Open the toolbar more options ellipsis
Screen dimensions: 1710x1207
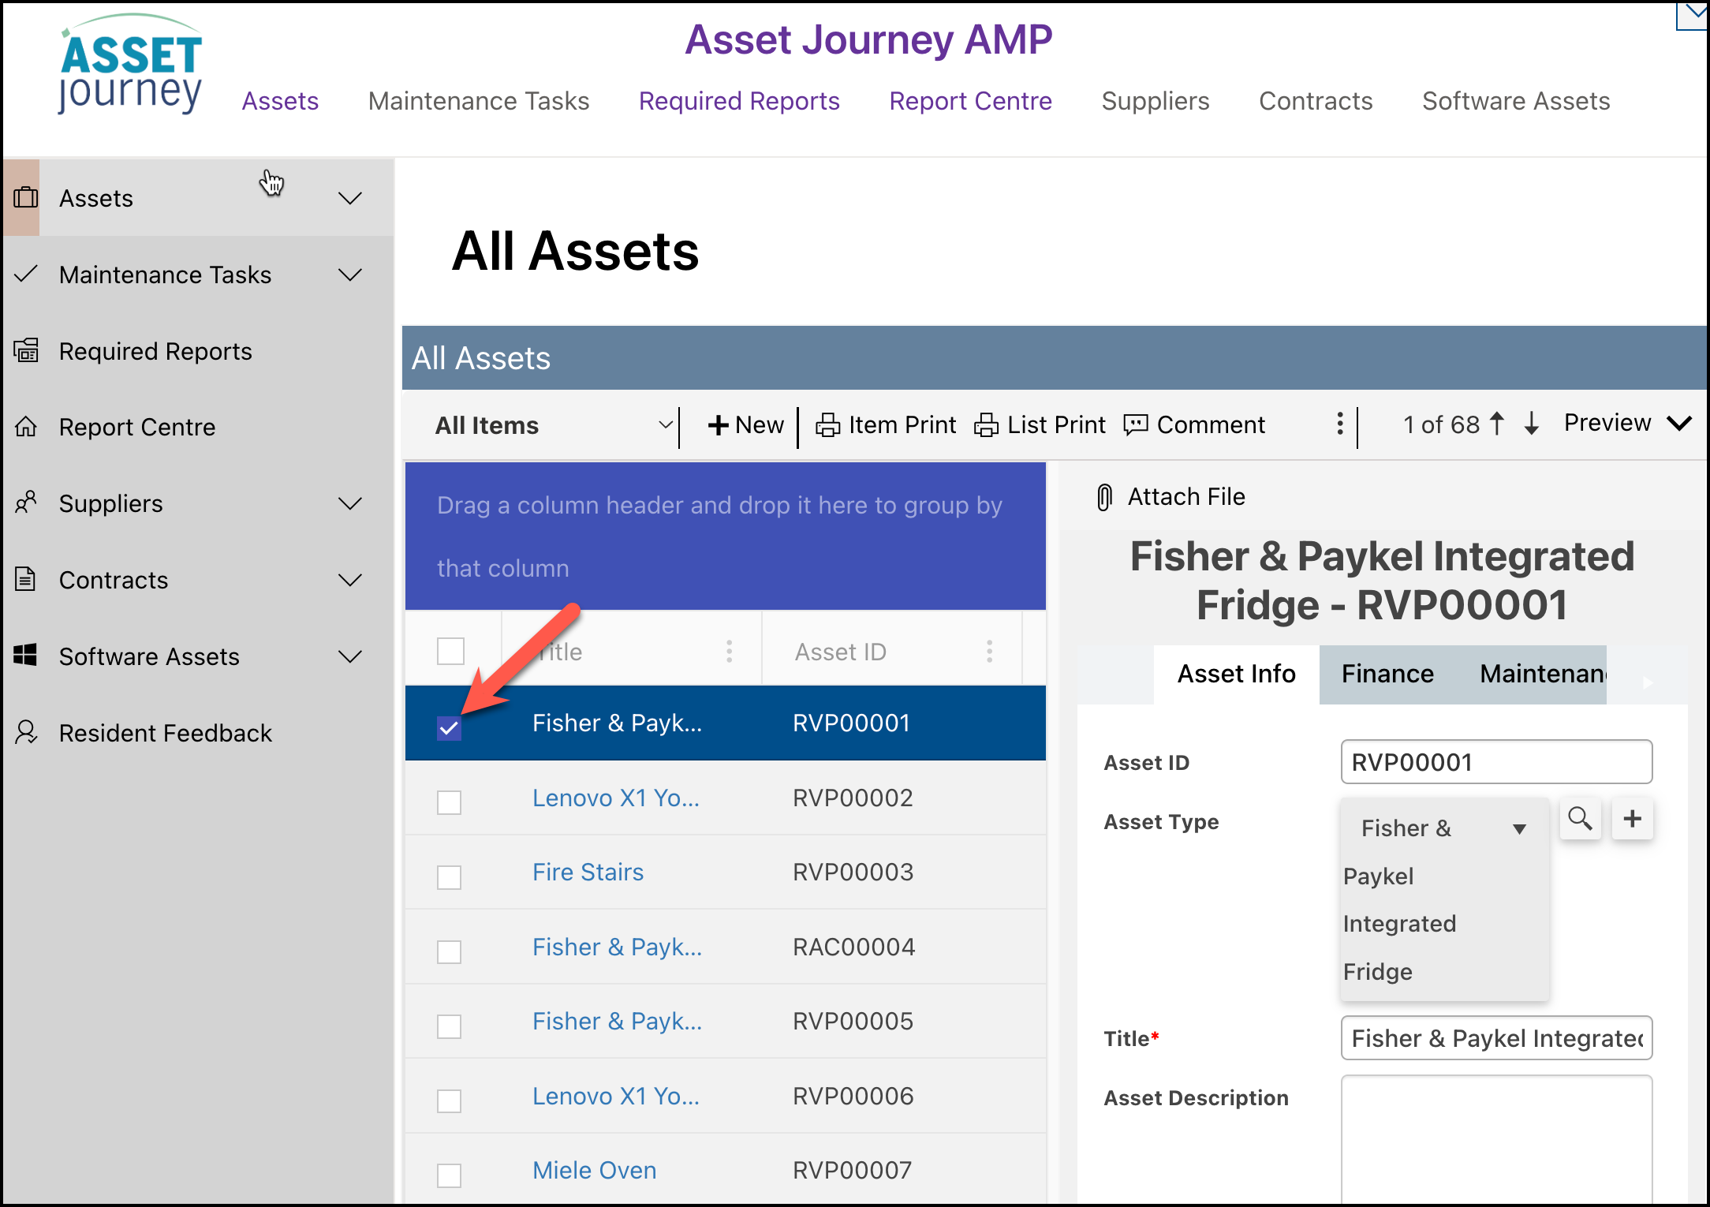pos(1340,424)
